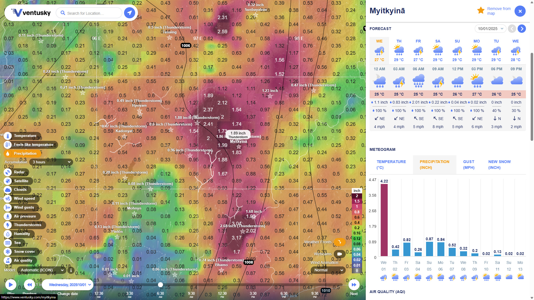
Task: Click the favorite star for Myitkyinā
Action: (x=481, y=11)
